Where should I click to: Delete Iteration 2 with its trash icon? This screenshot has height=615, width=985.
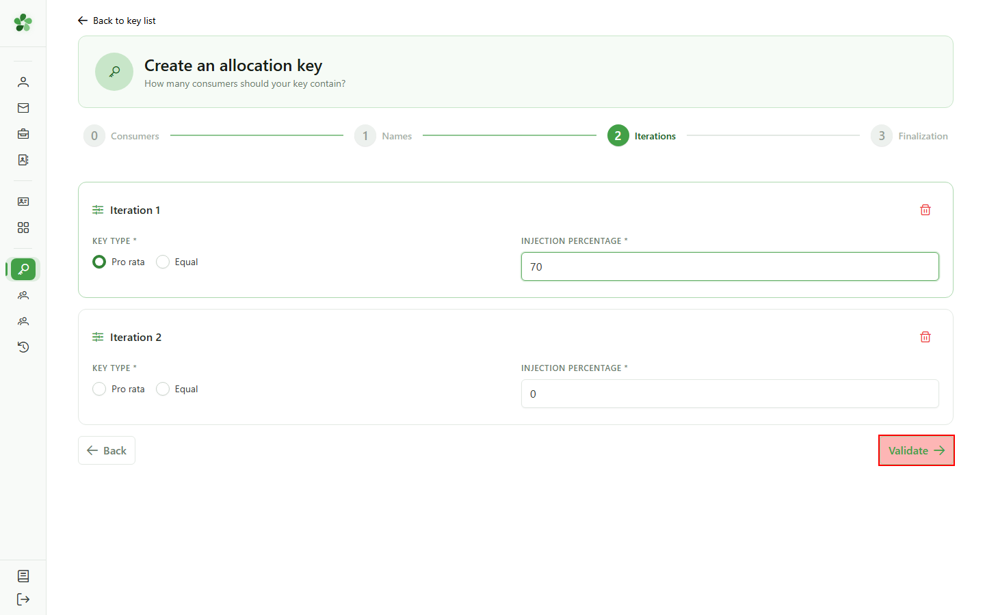[925, 337]
